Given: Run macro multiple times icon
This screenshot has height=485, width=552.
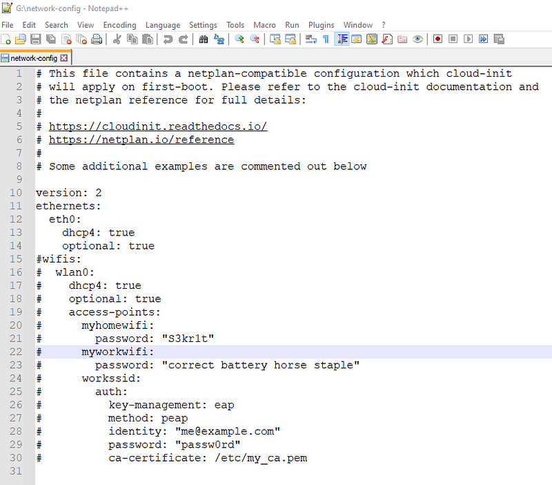Looking at the screenshot, I should click(484, 39).
